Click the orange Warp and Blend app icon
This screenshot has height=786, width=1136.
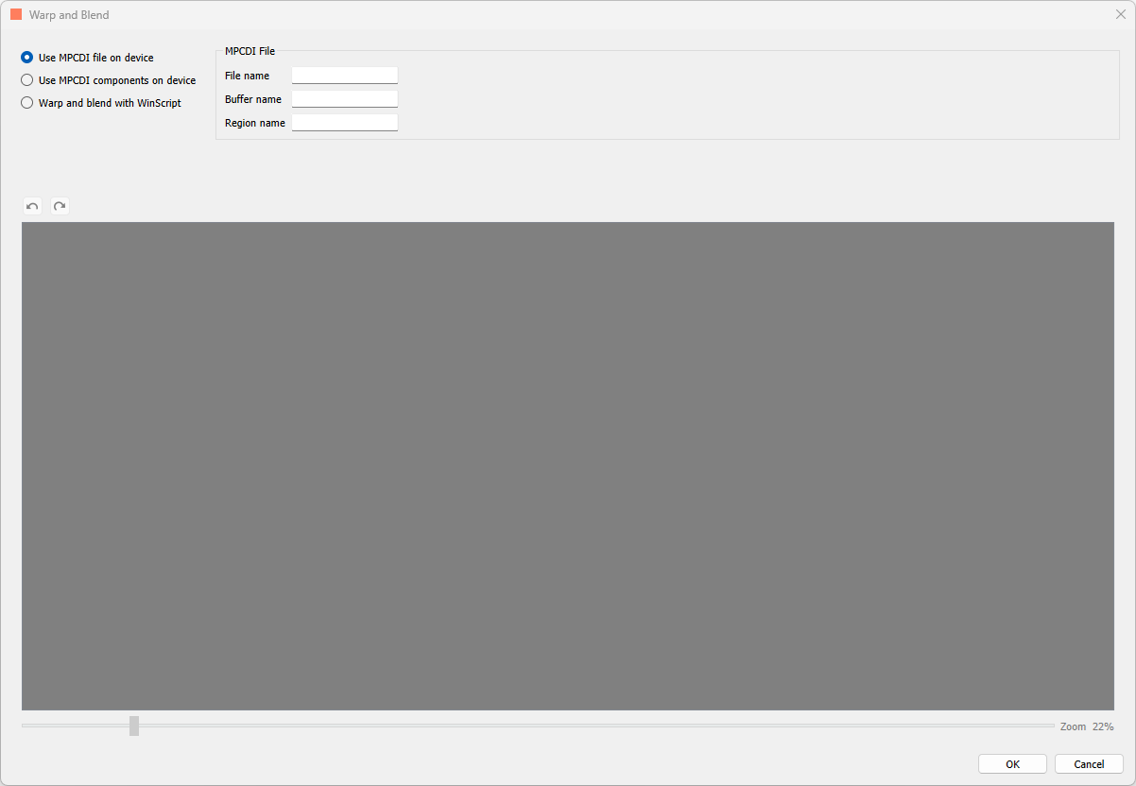[x=16, y=15]
